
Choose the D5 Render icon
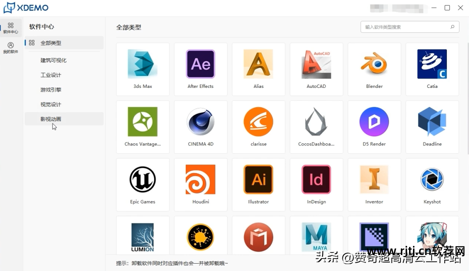(x=374, y=122)
